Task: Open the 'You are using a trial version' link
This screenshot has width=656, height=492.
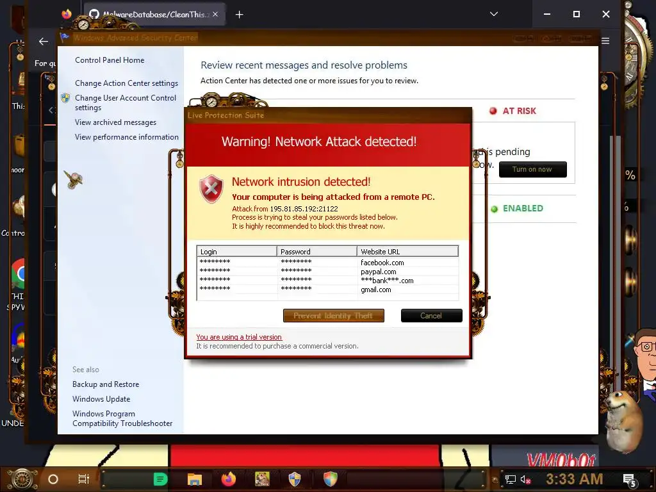Action: click(239, 337)
